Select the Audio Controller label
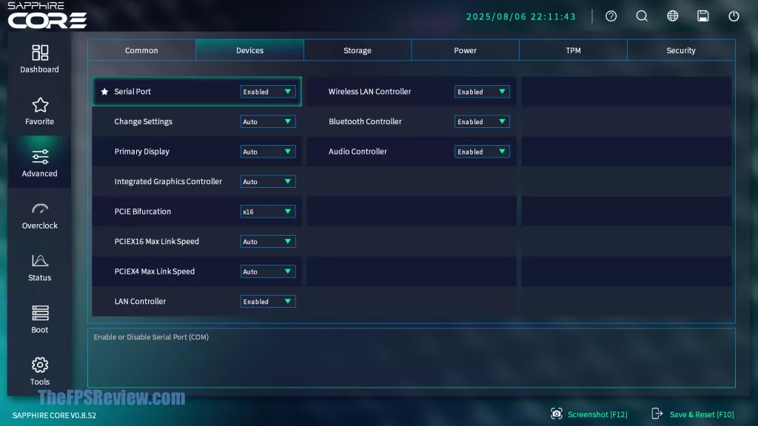The height and width of the screenshot is (426, 758). tap(358, 151)
